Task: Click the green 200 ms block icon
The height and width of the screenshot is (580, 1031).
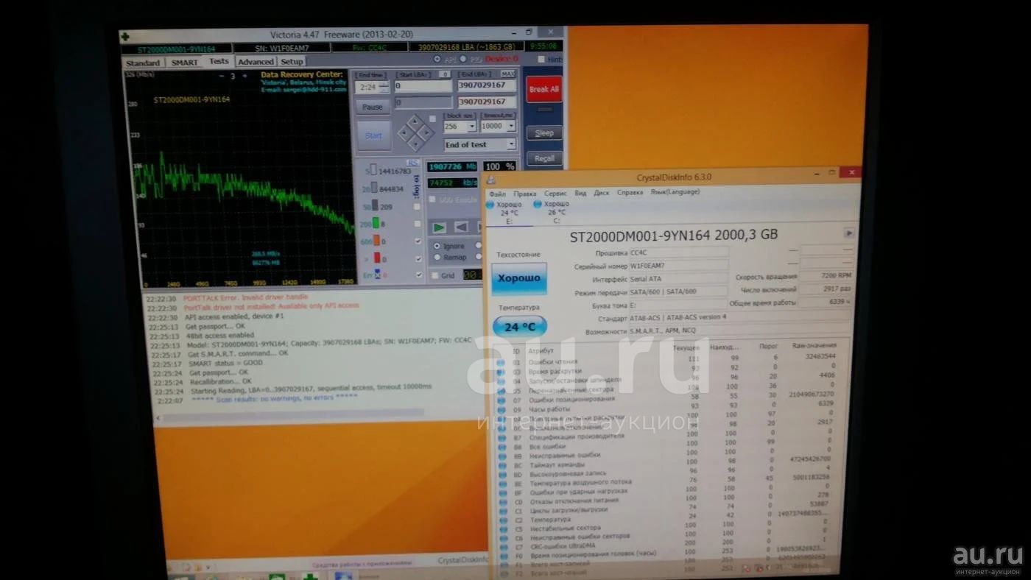Action: [376, 222]
